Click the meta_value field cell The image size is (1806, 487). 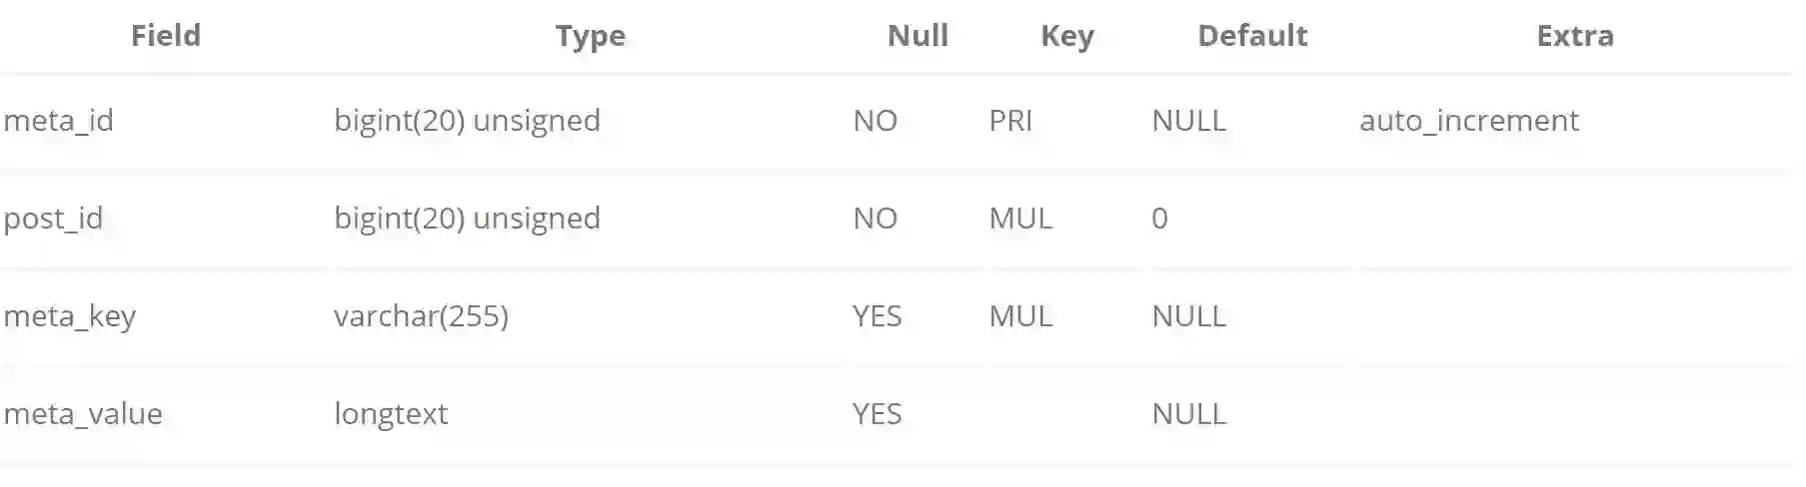(83, 414)
